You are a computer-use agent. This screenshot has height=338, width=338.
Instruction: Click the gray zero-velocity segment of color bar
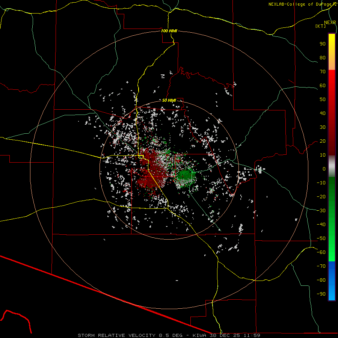(332, 166)
